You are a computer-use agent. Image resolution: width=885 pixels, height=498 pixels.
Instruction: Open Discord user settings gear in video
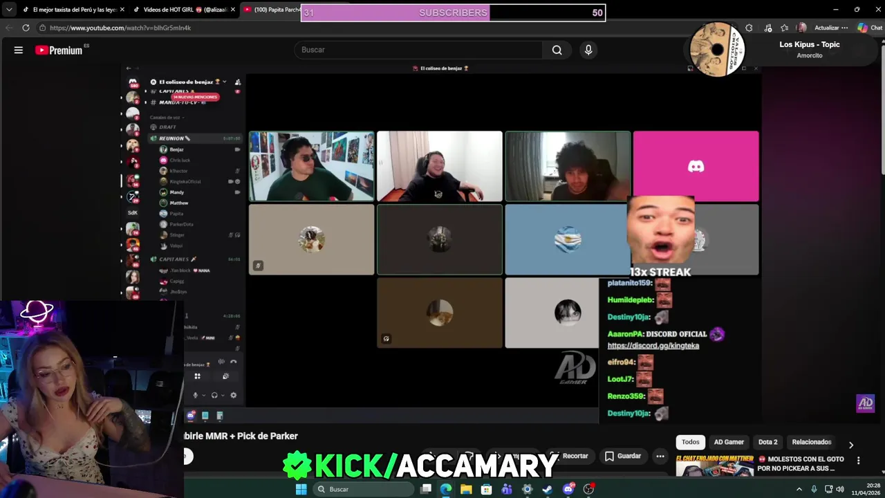pyautogui.click(x=233, y=395)
